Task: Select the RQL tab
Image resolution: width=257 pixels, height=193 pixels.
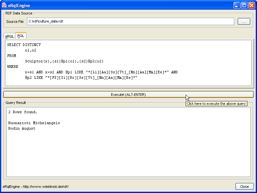Action: pos(21,36)
